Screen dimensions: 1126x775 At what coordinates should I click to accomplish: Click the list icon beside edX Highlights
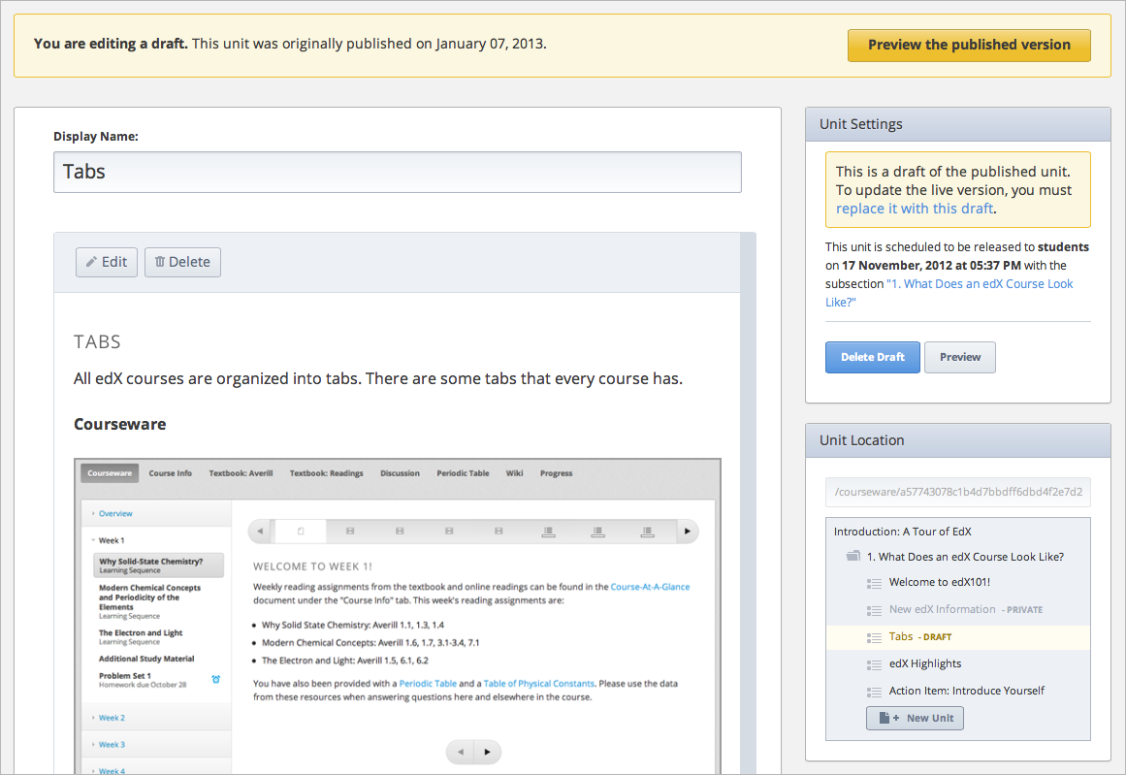pyautogui.click(x=873, y=664)
